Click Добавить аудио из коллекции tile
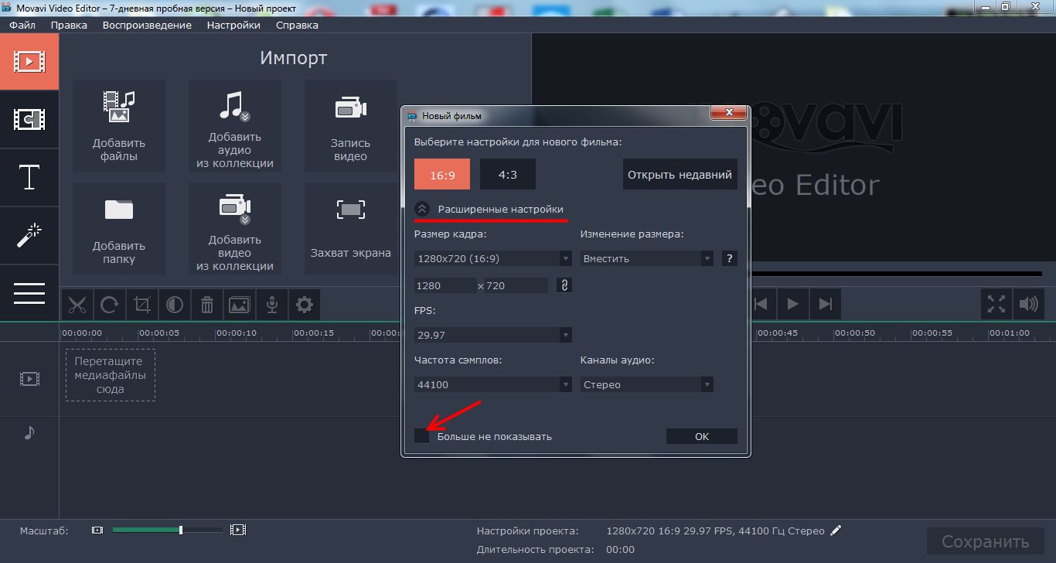Viewport: 1056px width, 563px height. 235,125
